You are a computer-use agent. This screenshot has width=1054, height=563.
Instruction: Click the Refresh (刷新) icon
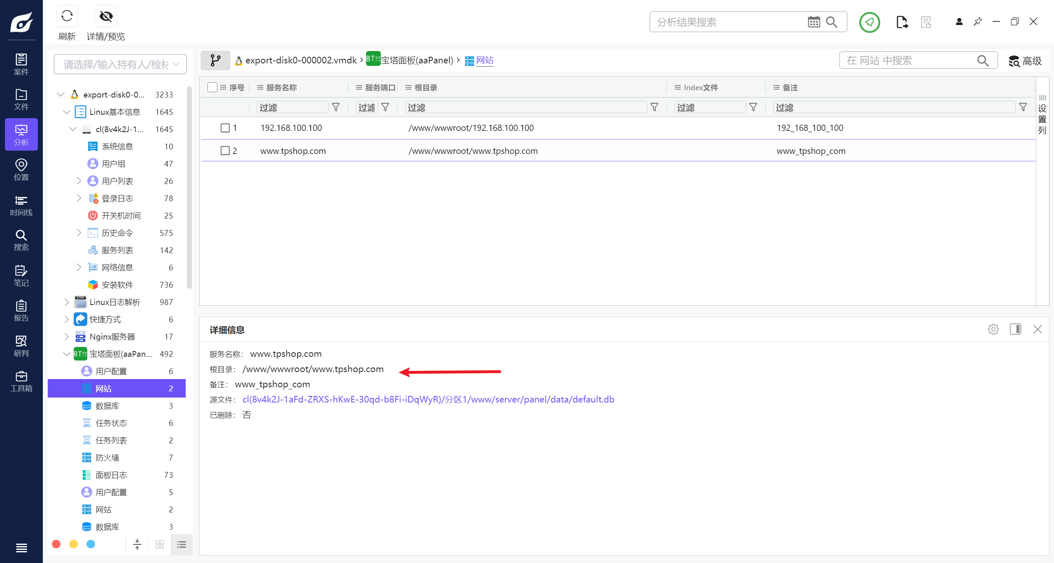(67, 16)
